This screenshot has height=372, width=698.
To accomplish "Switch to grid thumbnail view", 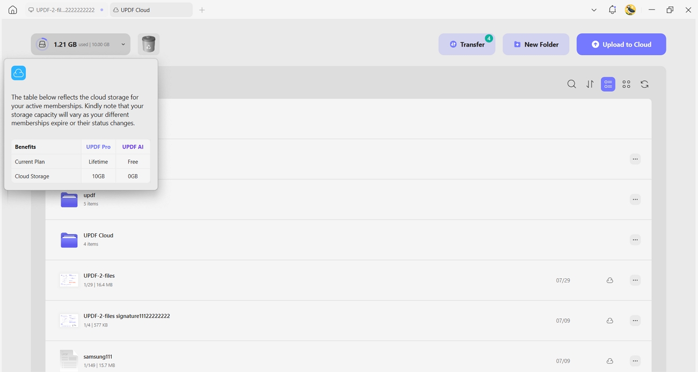I will [627, 84].
